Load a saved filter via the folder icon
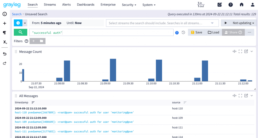Image resolution: width=258 pixels, height=138 pixels. 42,41
